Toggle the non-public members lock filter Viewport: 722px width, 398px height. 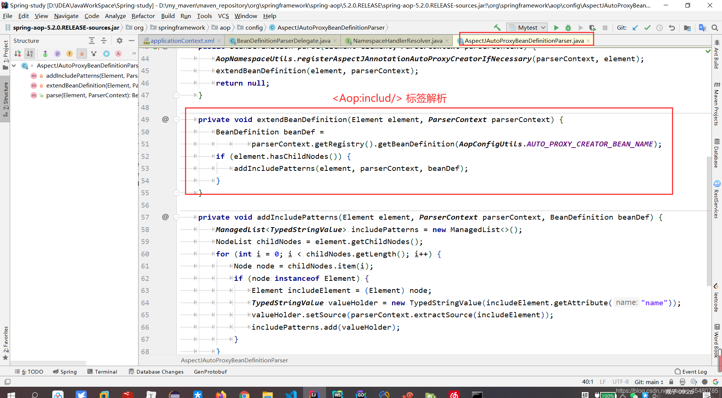coord(82,54)
